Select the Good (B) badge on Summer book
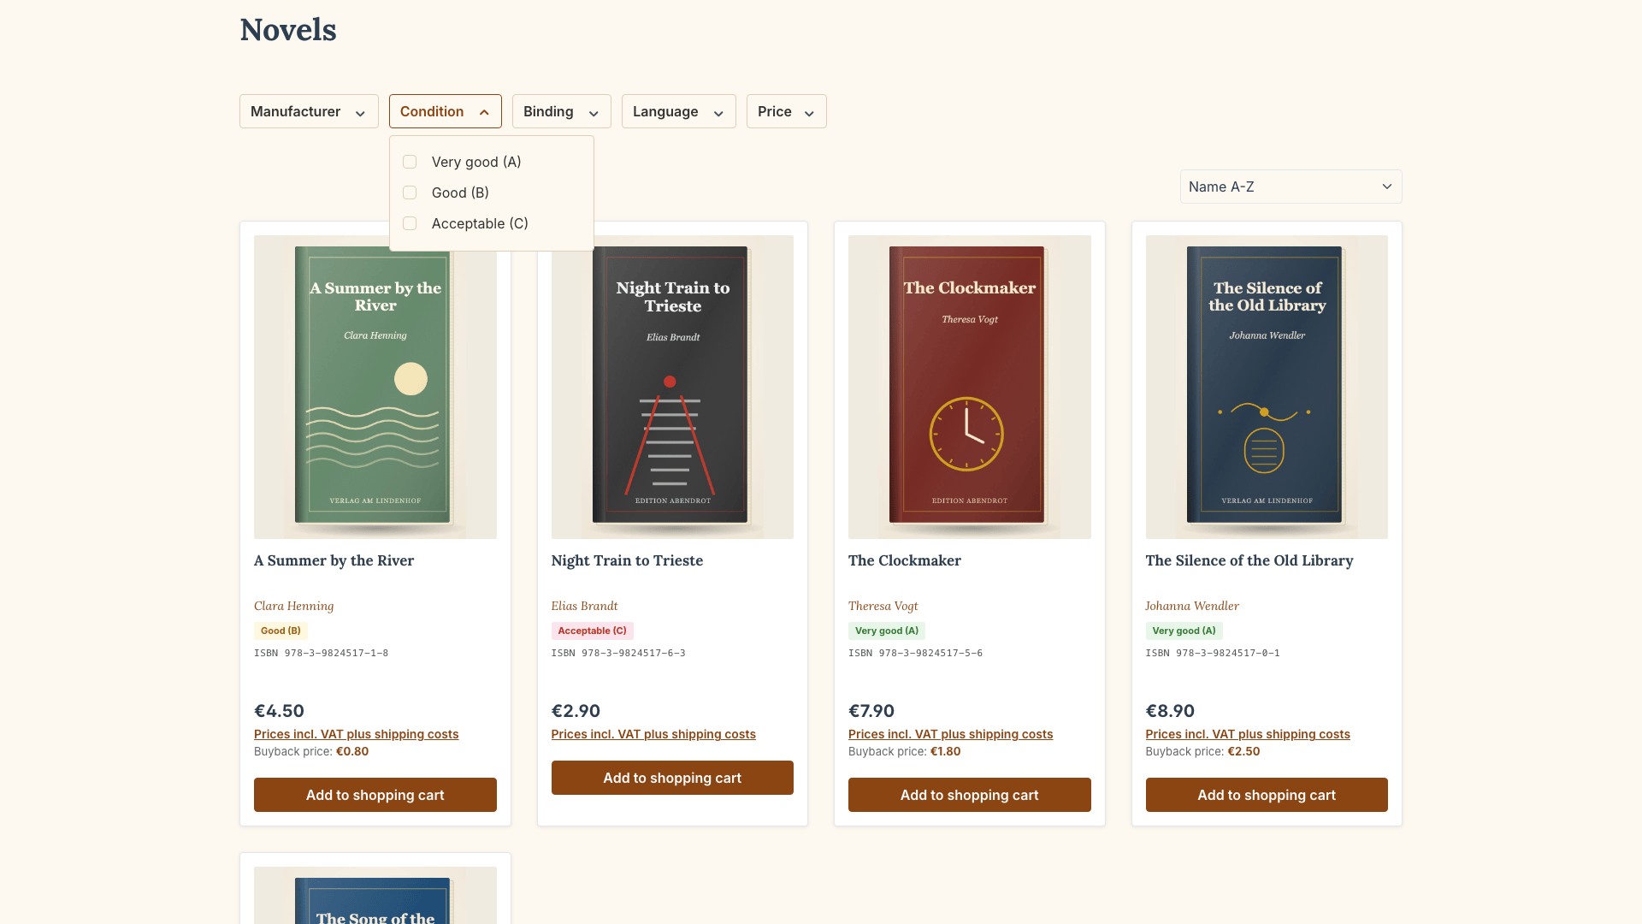This screenshot has height=924, width=1642. pos(281,631)
